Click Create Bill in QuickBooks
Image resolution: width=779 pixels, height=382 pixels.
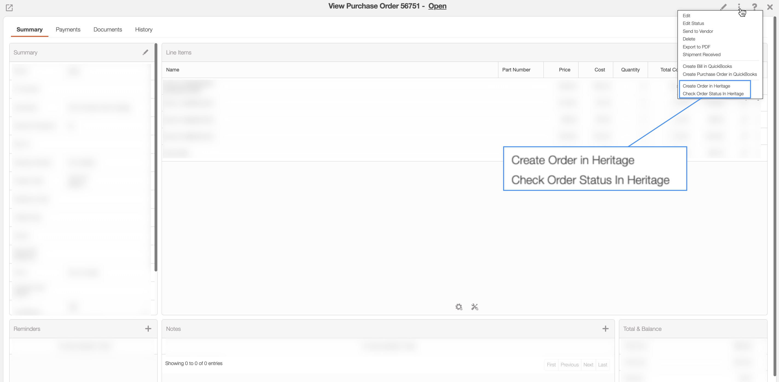click(707, 66)
